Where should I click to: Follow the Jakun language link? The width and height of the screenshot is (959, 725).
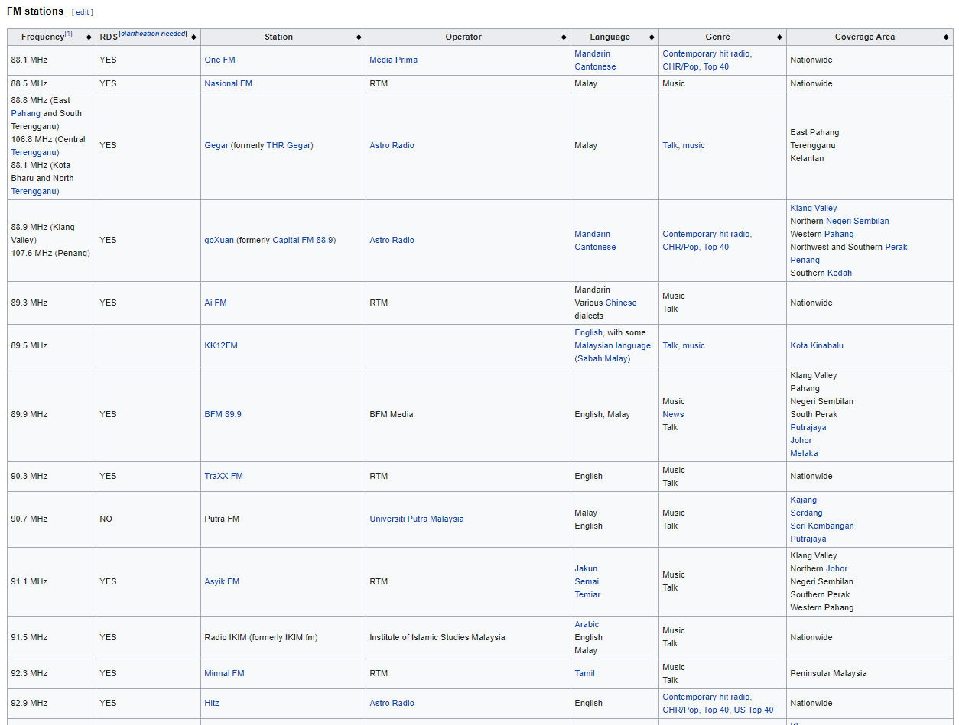(x=586, y=569)
